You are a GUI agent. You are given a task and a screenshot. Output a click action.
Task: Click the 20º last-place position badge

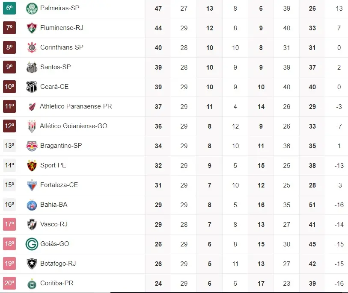[9, 283]
